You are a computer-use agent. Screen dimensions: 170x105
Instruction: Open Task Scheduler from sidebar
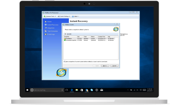51,31
